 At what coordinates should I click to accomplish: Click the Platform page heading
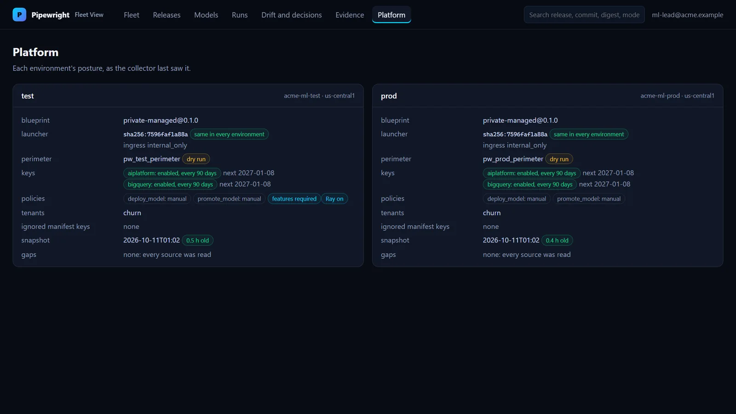pos(35,52)
